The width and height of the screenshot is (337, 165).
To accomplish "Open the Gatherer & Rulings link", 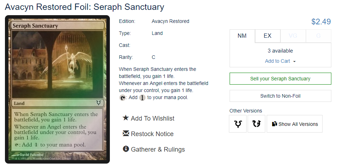I will 158,149.
